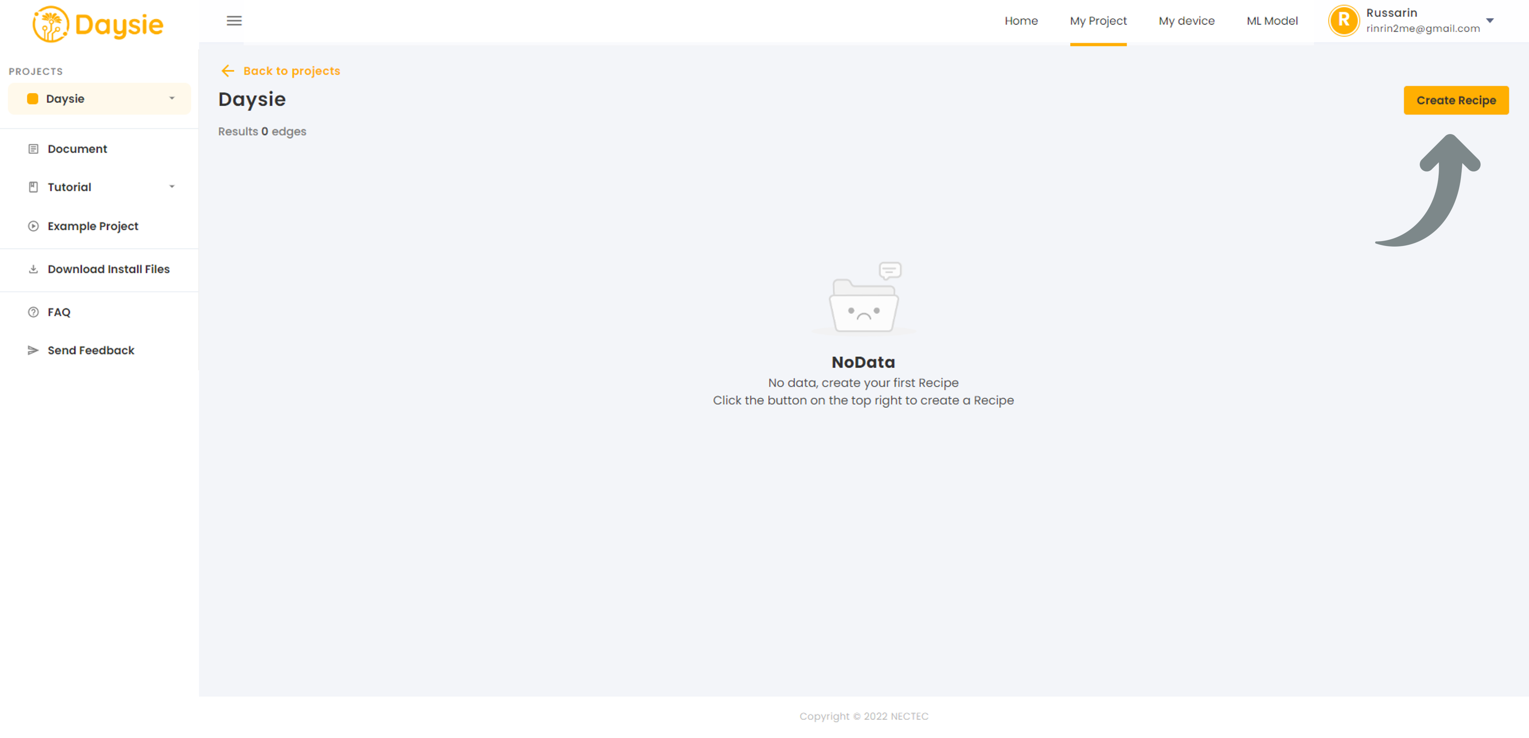The width and height of the screenshot is (1529, 738).
Task: Click the Copyright 2022 NECTEC footer text
Action: click(864, 717)
